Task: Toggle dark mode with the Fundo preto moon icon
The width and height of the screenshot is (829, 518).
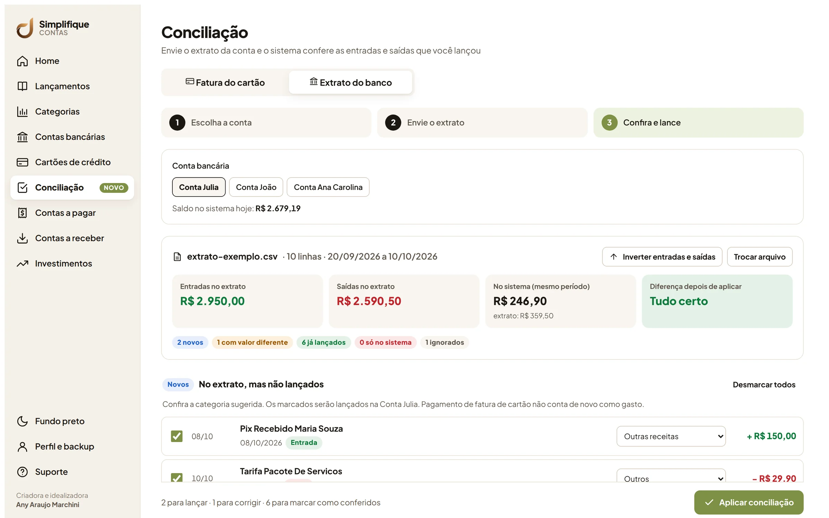Action: click(22, 421)
